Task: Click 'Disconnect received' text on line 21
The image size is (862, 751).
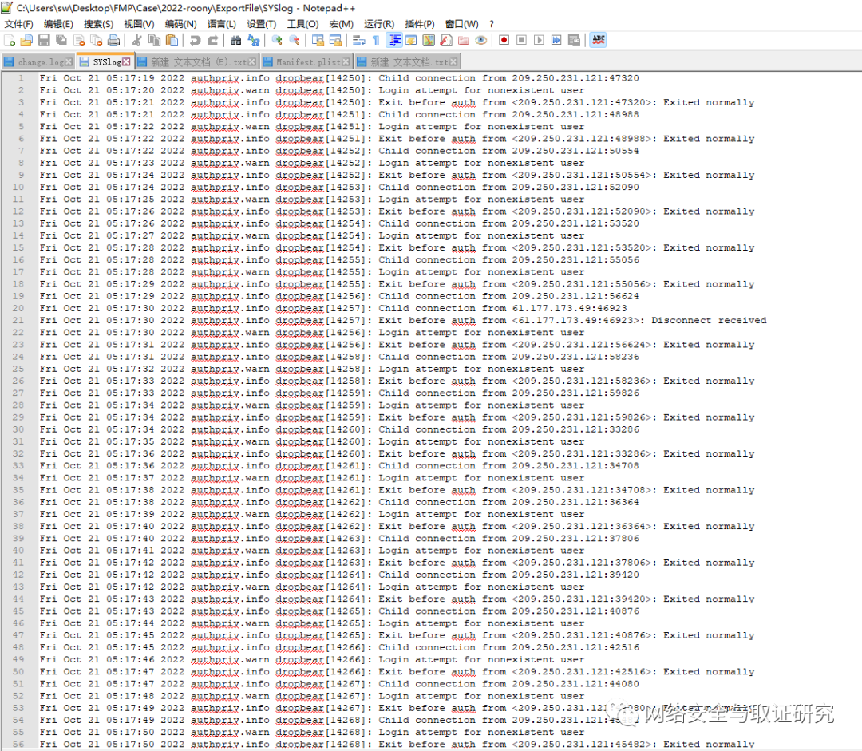Action: tap(709, 321)
